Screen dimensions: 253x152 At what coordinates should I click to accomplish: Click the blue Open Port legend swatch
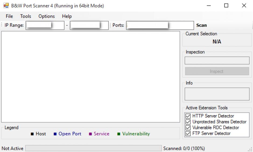pos(55,134)
